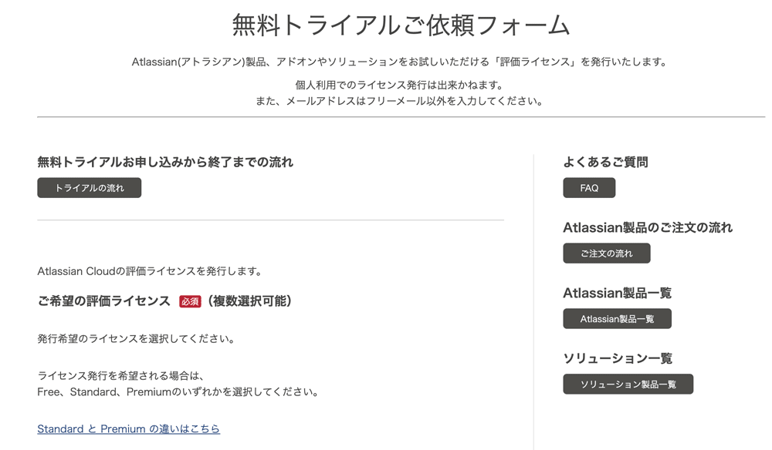Click the red 必須 badge
The image size is (772, 450).
(190, 301)
